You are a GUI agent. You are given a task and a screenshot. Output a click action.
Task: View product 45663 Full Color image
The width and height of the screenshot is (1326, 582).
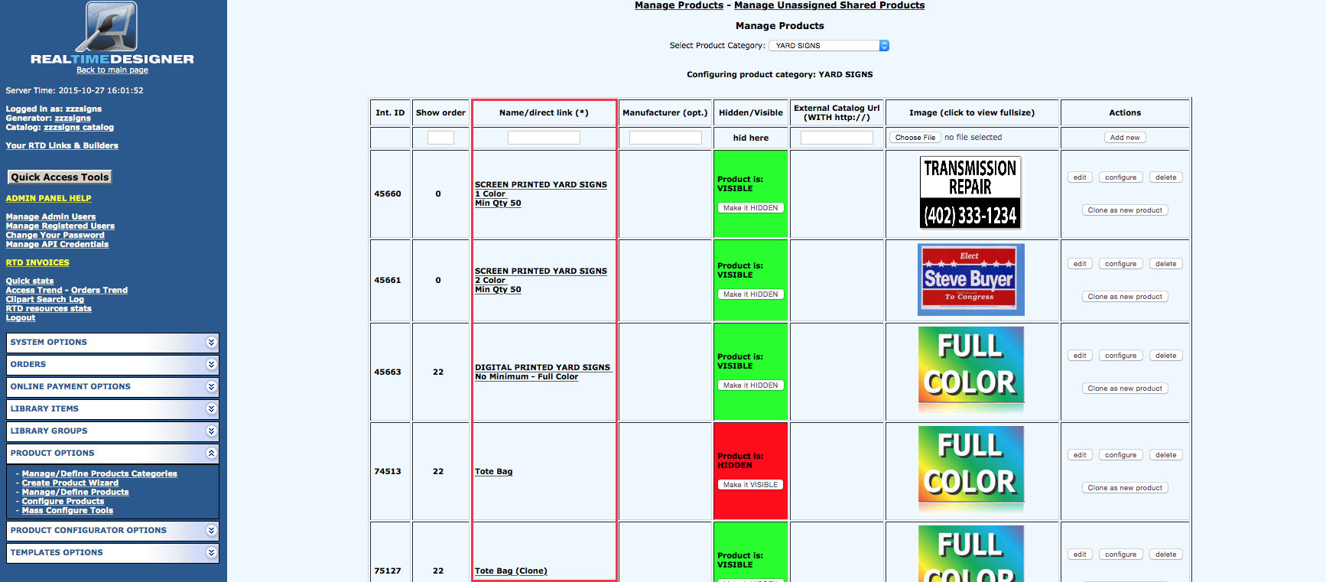click(970, 370)
